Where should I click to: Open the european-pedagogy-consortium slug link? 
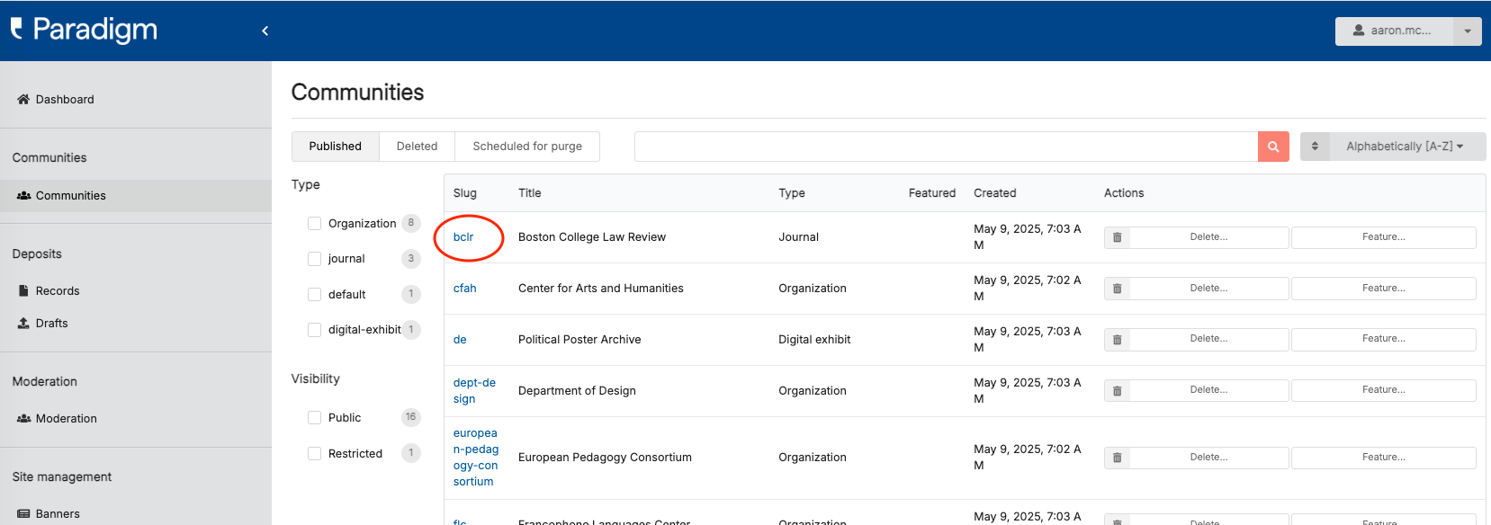pos(476,458)
